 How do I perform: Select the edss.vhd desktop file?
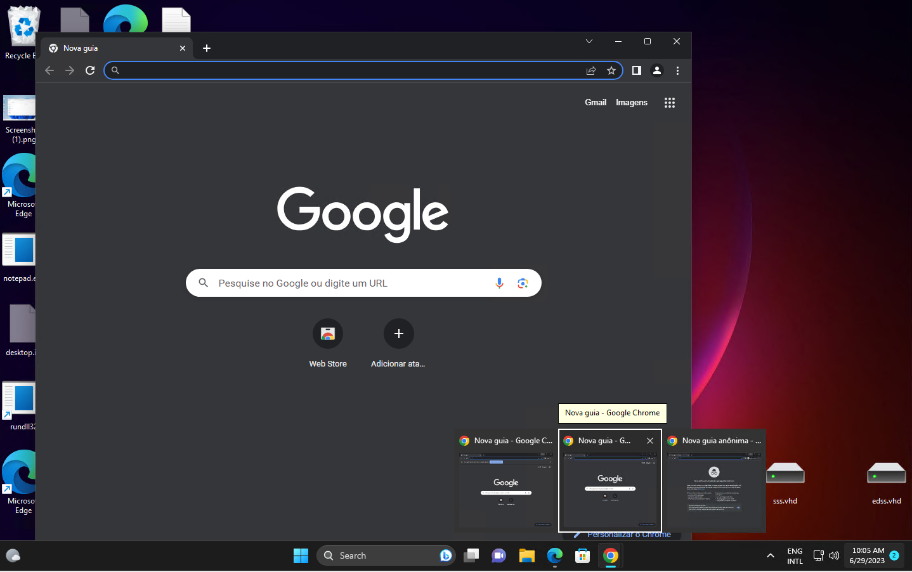pos(887,483)
